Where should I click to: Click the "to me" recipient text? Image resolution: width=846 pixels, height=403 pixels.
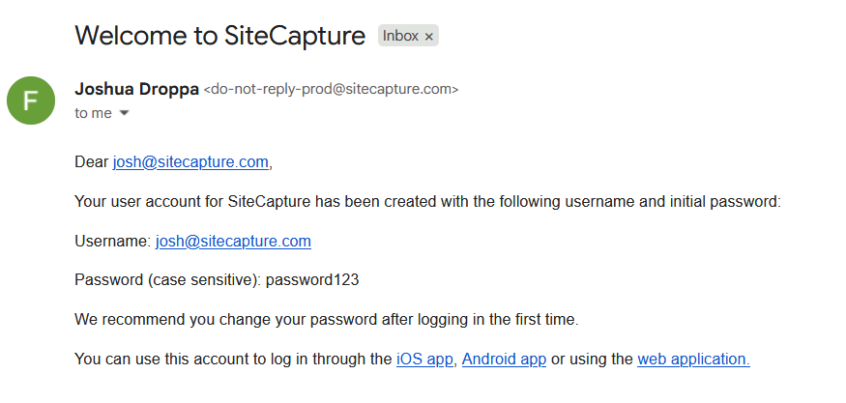(93, 113)
